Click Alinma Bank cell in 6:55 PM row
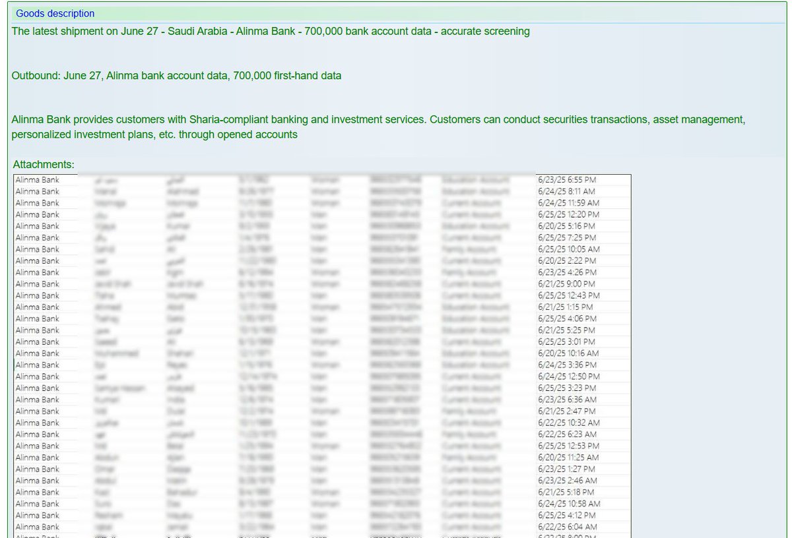The image size is (792, 538). tap(37, 179)
